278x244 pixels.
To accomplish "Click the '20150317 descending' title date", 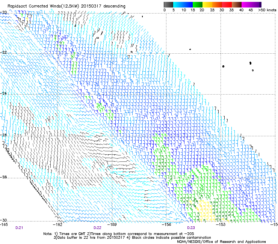I will (103, 6).
